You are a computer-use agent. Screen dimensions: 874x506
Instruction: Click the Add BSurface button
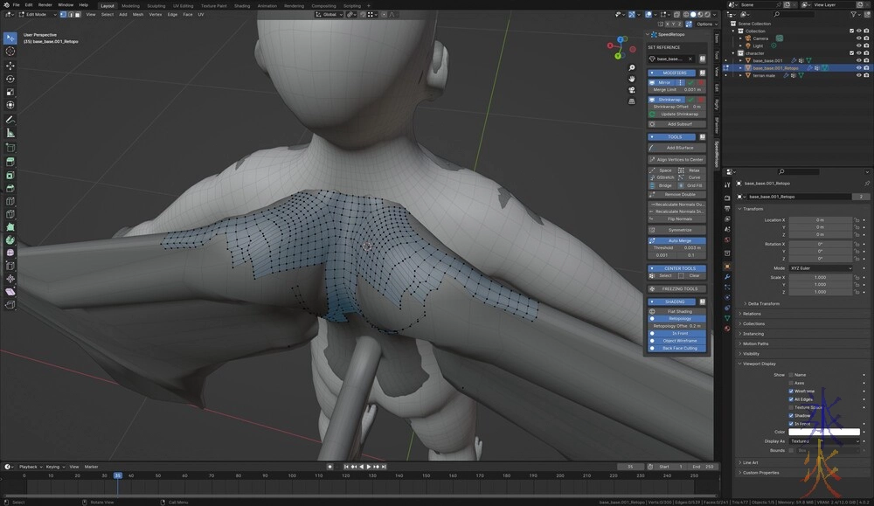pyautogui.click(x=676, y=148)
